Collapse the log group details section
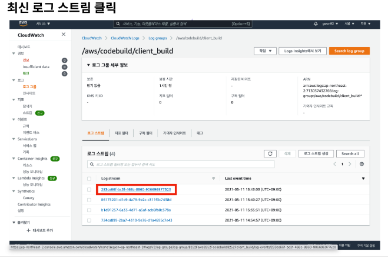The image size is (388, 258). point(88,65)
